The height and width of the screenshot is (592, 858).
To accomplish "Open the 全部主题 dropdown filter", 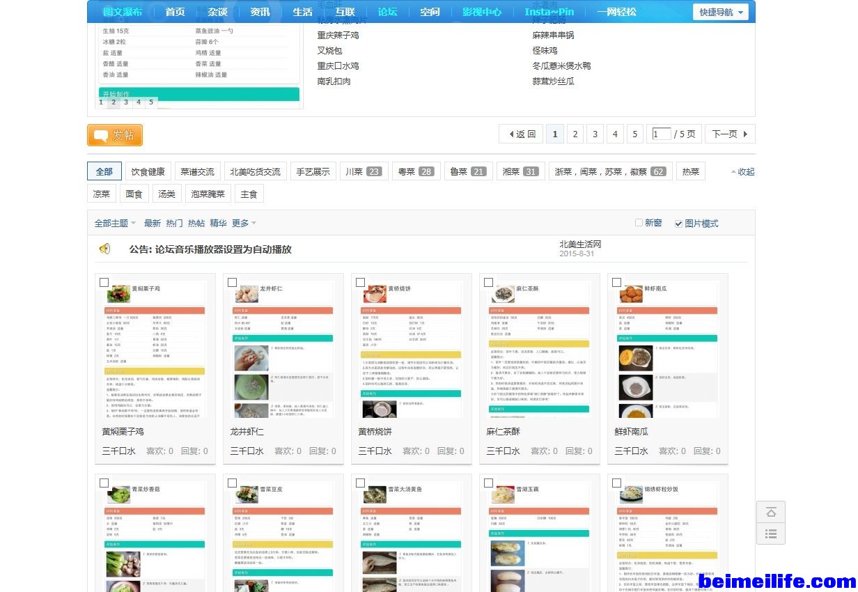I will click(115, 224).
